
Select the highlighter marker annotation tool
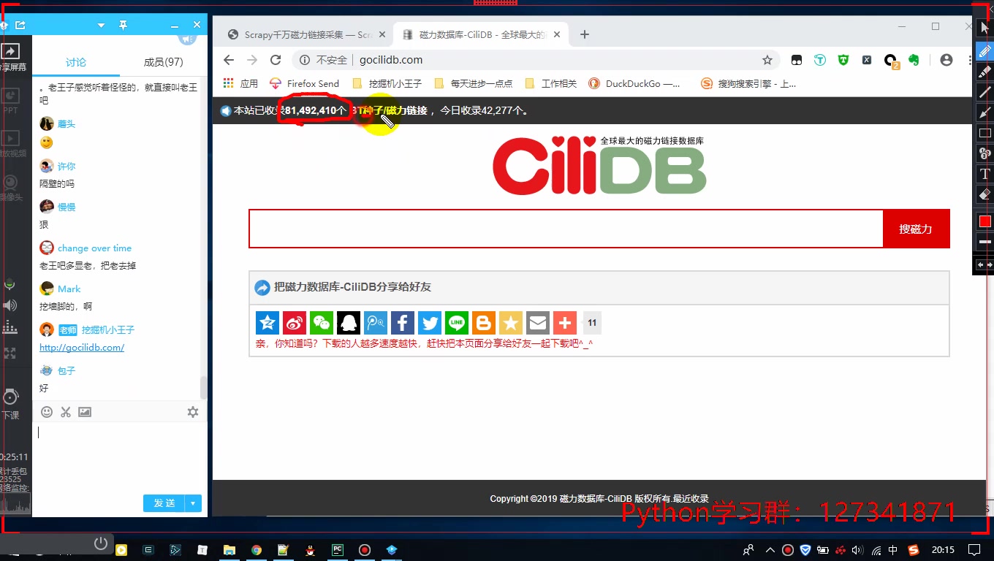(984, 71)
